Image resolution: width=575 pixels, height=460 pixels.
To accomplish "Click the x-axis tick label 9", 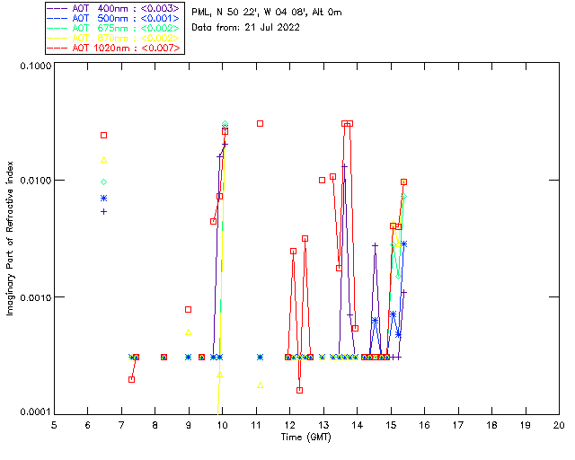I will (189, 425).
